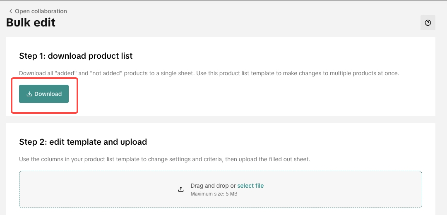Image resolution: width=447 pixels, height=215 pixels.
Task: Click the "Drag and drop or" text
Action: (213, 186)
